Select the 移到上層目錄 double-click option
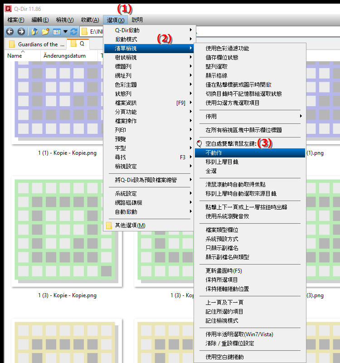 250,162
